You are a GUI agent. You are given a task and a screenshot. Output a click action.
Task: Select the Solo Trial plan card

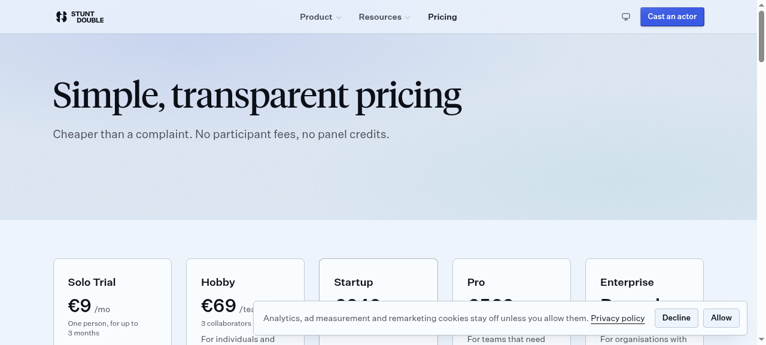(113, 301)
